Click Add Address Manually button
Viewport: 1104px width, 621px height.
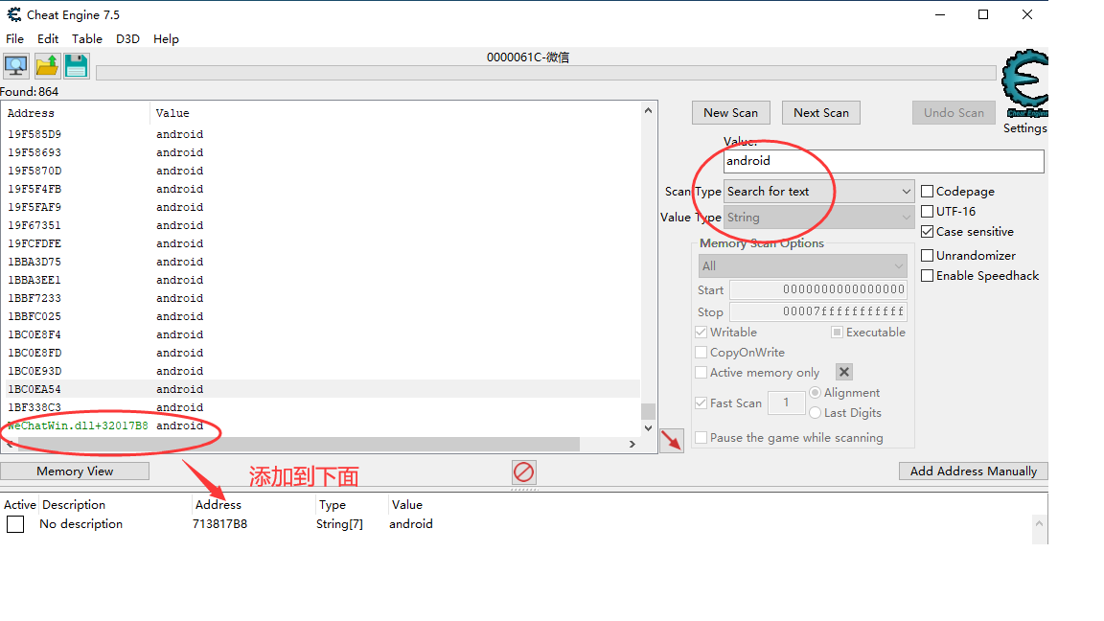(x=973, y=471)
